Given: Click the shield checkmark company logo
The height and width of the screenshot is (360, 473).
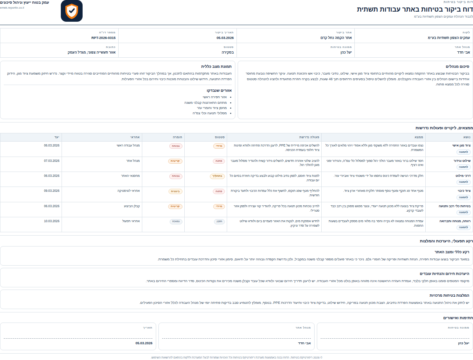Looking at the screenshot, I should coord(71,11).
